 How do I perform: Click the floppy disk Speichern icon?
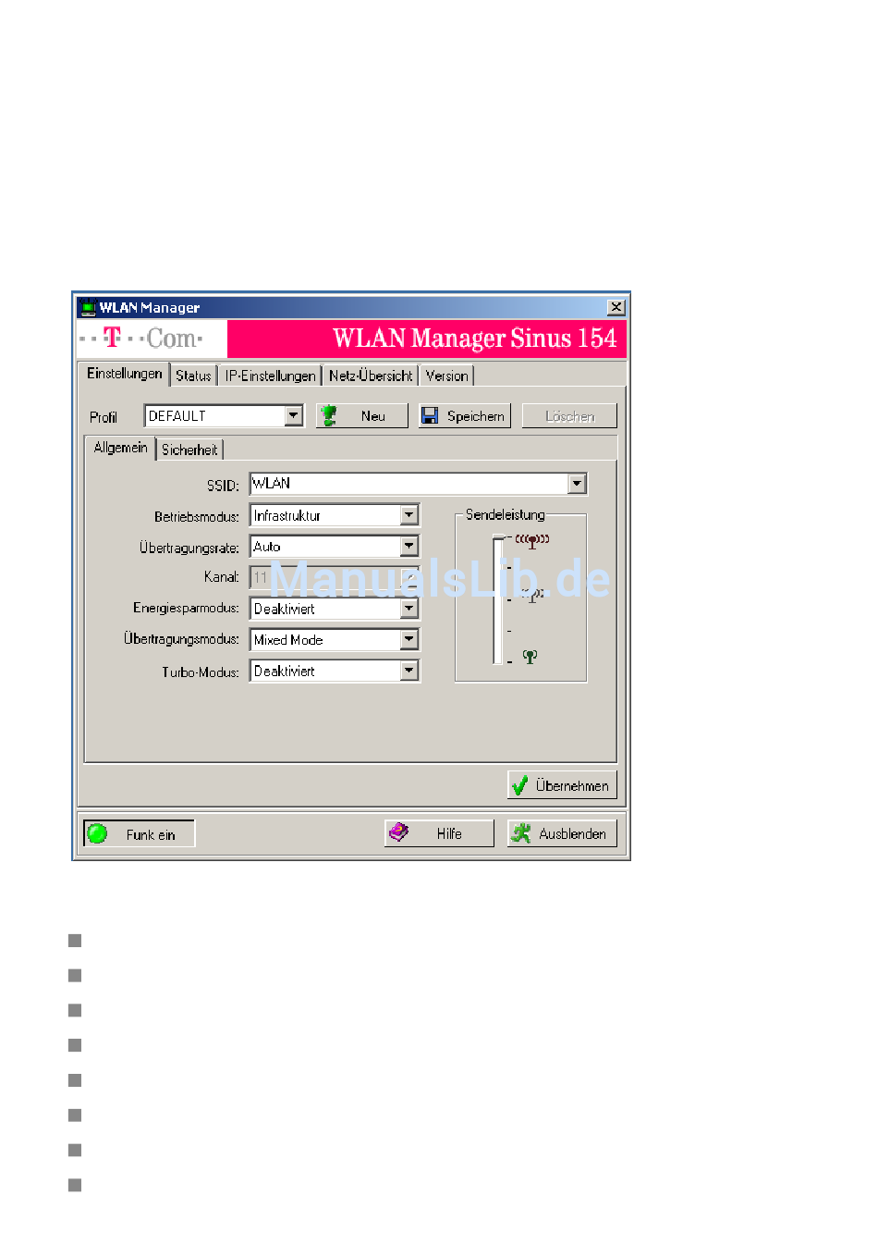[x=430, y=416]
